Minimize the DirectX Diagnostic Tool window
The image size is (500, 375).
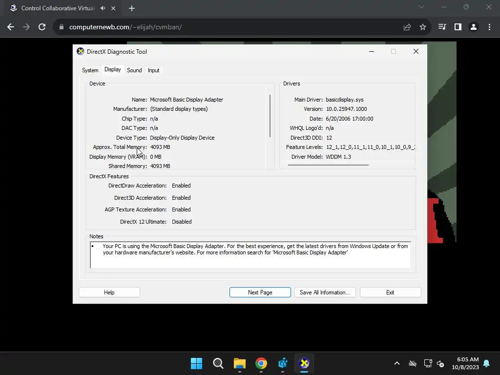pyautogui.click(x=372, y=51)
